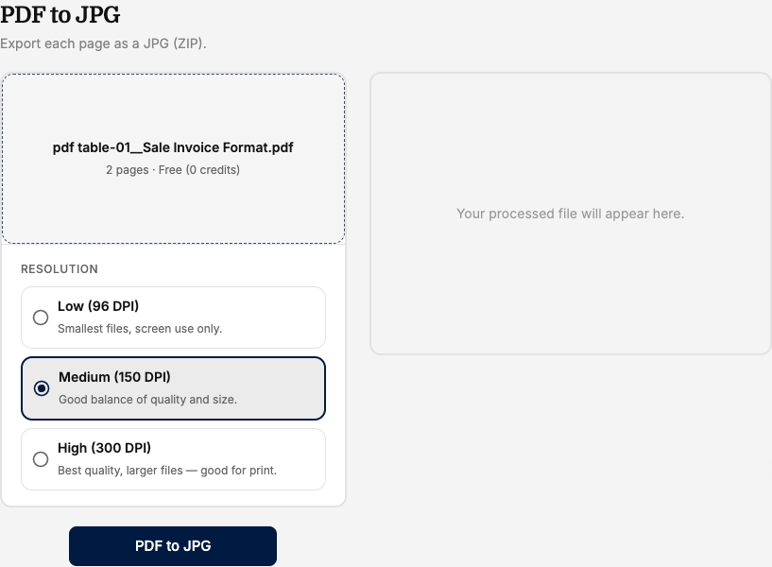Select the Low (96 DPI) radio button

[x=41, y=318]
